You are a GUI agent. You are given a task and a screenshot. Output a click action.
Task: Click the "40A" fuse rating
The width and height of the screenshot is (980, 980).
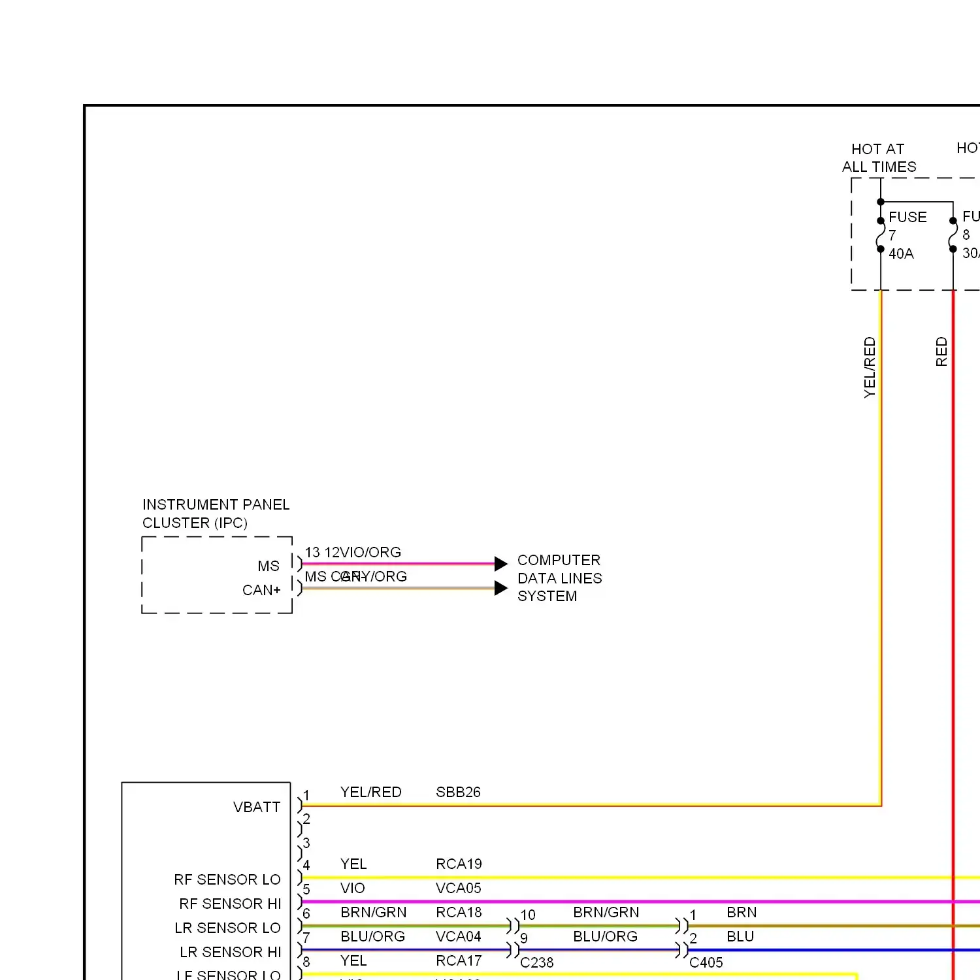901,253
